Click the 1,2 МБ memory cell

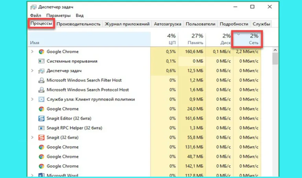pyautogui.click(x=192, y=80)
